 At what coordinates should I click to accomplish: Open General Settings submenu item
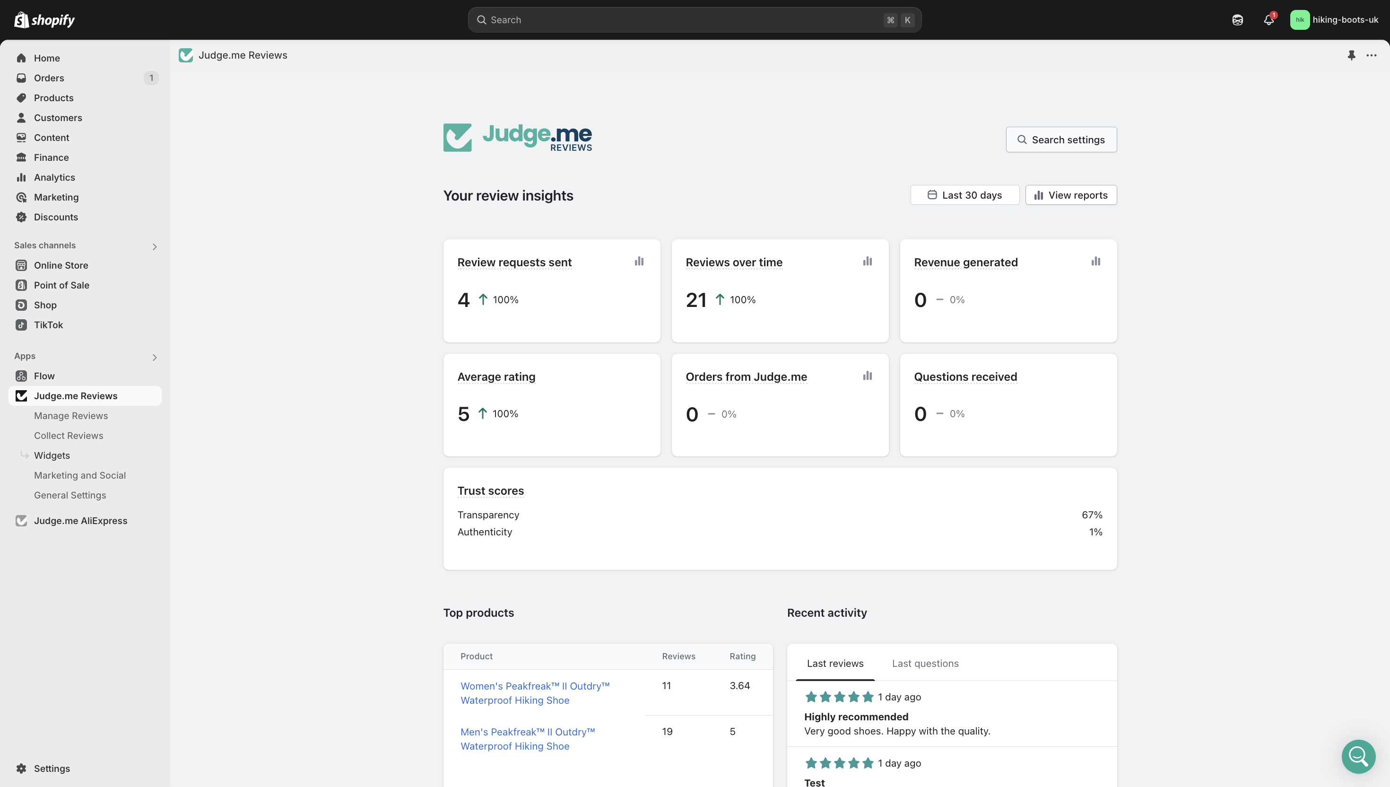(69, 495)
